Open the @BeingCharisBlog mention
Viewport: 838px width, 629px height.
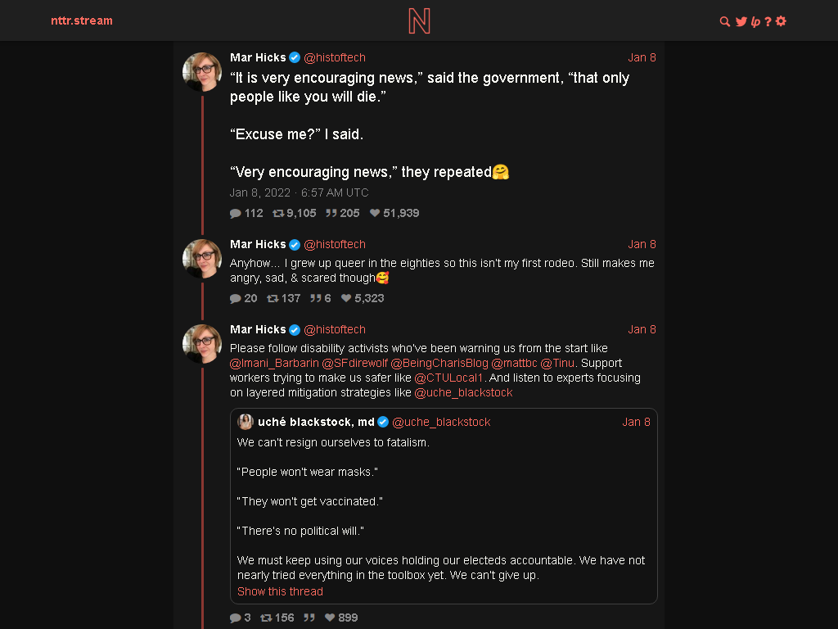click(x=439, y=363)
